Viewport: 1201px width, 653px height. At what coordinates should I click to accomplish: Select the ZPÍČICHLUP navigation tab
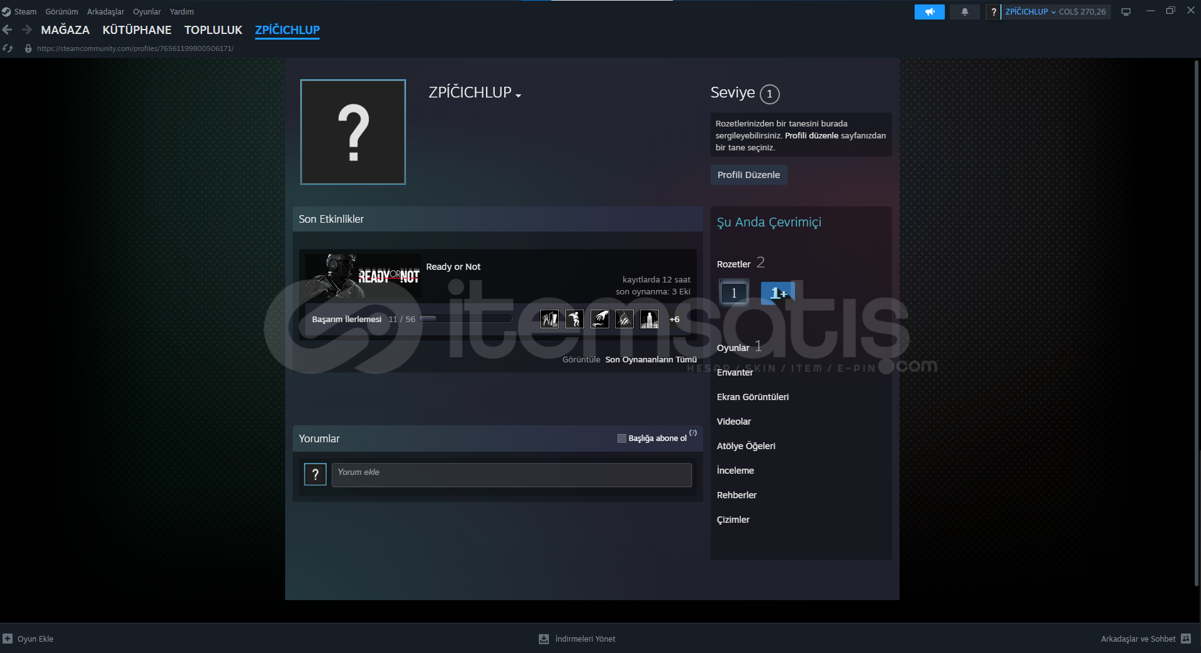tap(288, 30)
